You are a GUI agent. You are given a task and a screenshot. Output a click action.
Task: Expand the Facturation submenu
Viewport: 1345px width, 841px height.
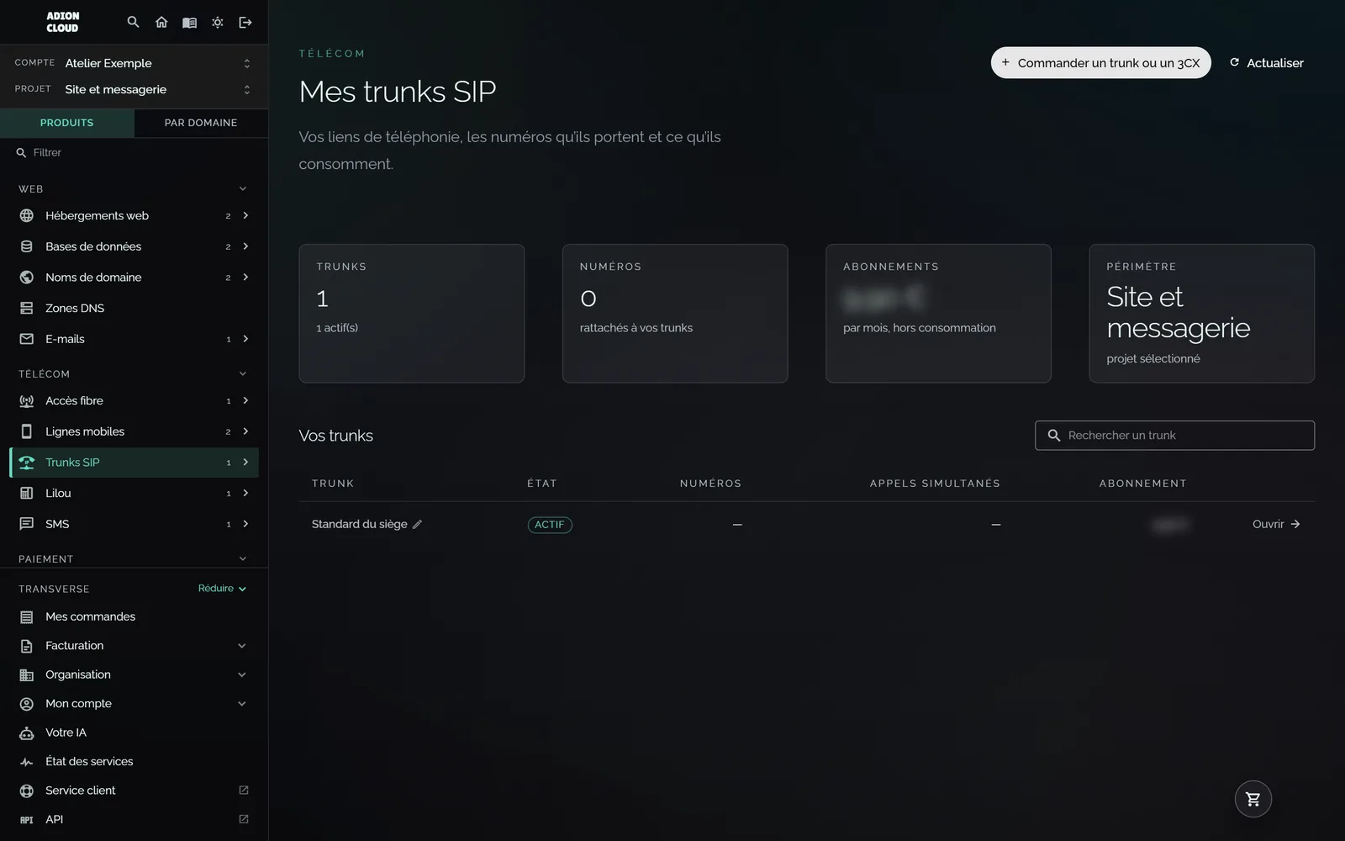pyautogui.click(x=242, y=646)
